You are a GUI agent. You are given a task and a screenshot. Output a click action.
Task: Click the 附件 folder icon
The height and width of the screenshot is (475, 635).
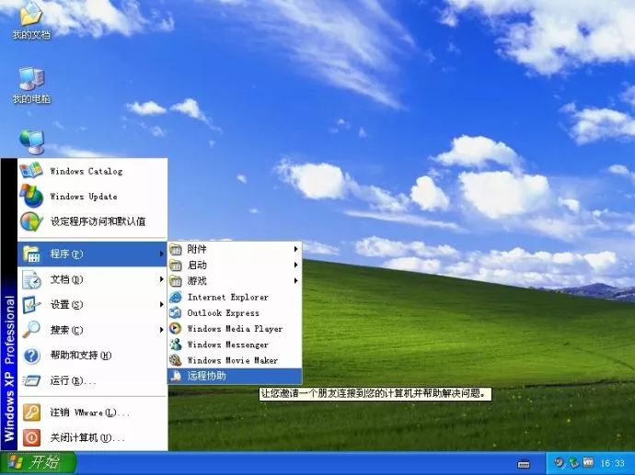tap(176, 249)
